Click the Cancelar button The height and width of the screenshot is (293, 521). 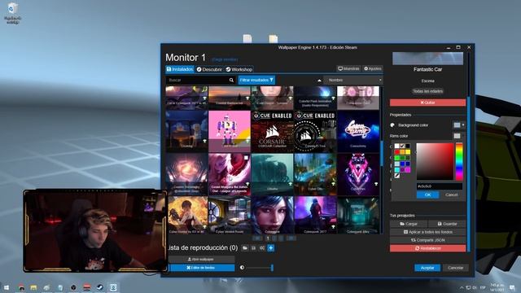click(456, 268)
